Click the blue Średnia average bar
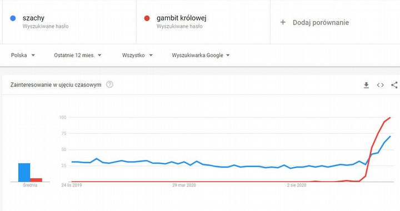Image resolution: width=400 pixels, height=211 pixels. [x=24, y=173]
